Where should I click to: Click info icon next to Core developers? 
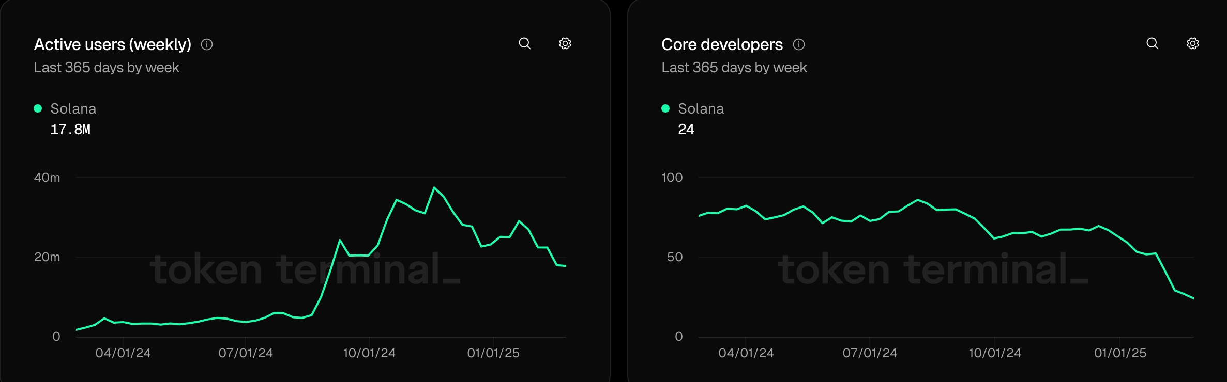799,45
